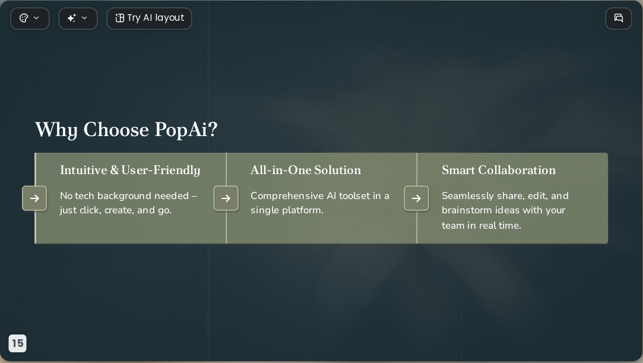Open the comments panel icon
The width and height of the screenshot is (643, 363).
coord(619,18)
